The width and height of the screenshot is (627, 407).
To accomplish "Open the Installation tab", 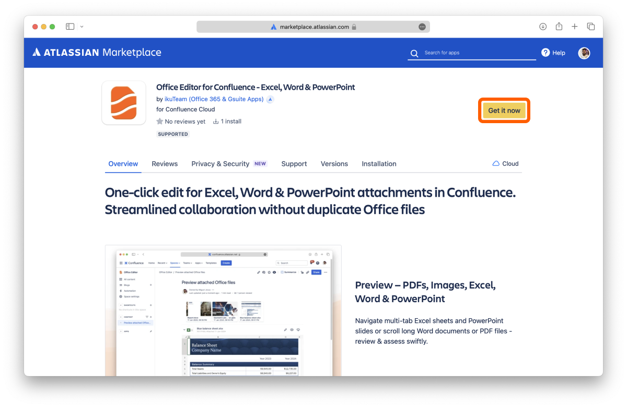I will coord(379,164).
